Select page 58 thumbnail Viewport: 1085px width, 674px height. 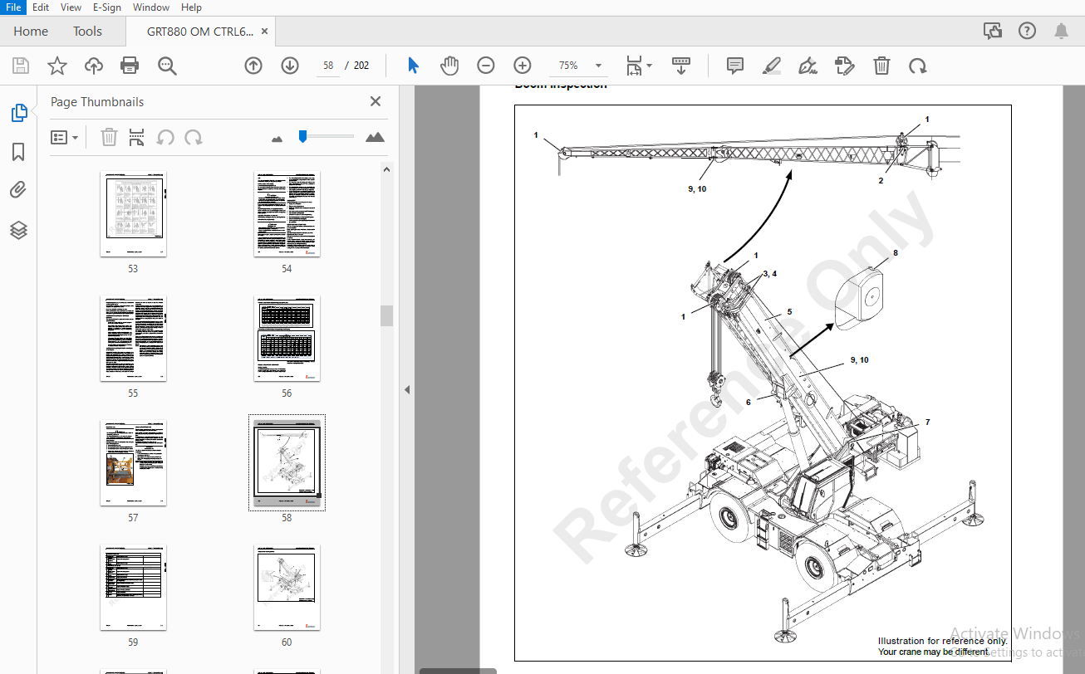point(287,463)
